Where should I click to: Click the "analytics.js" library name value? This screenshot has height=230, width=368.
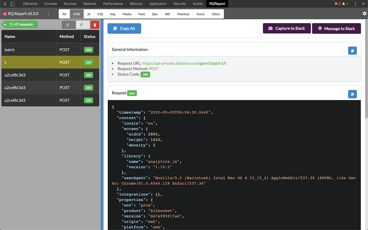coord(162,162)
